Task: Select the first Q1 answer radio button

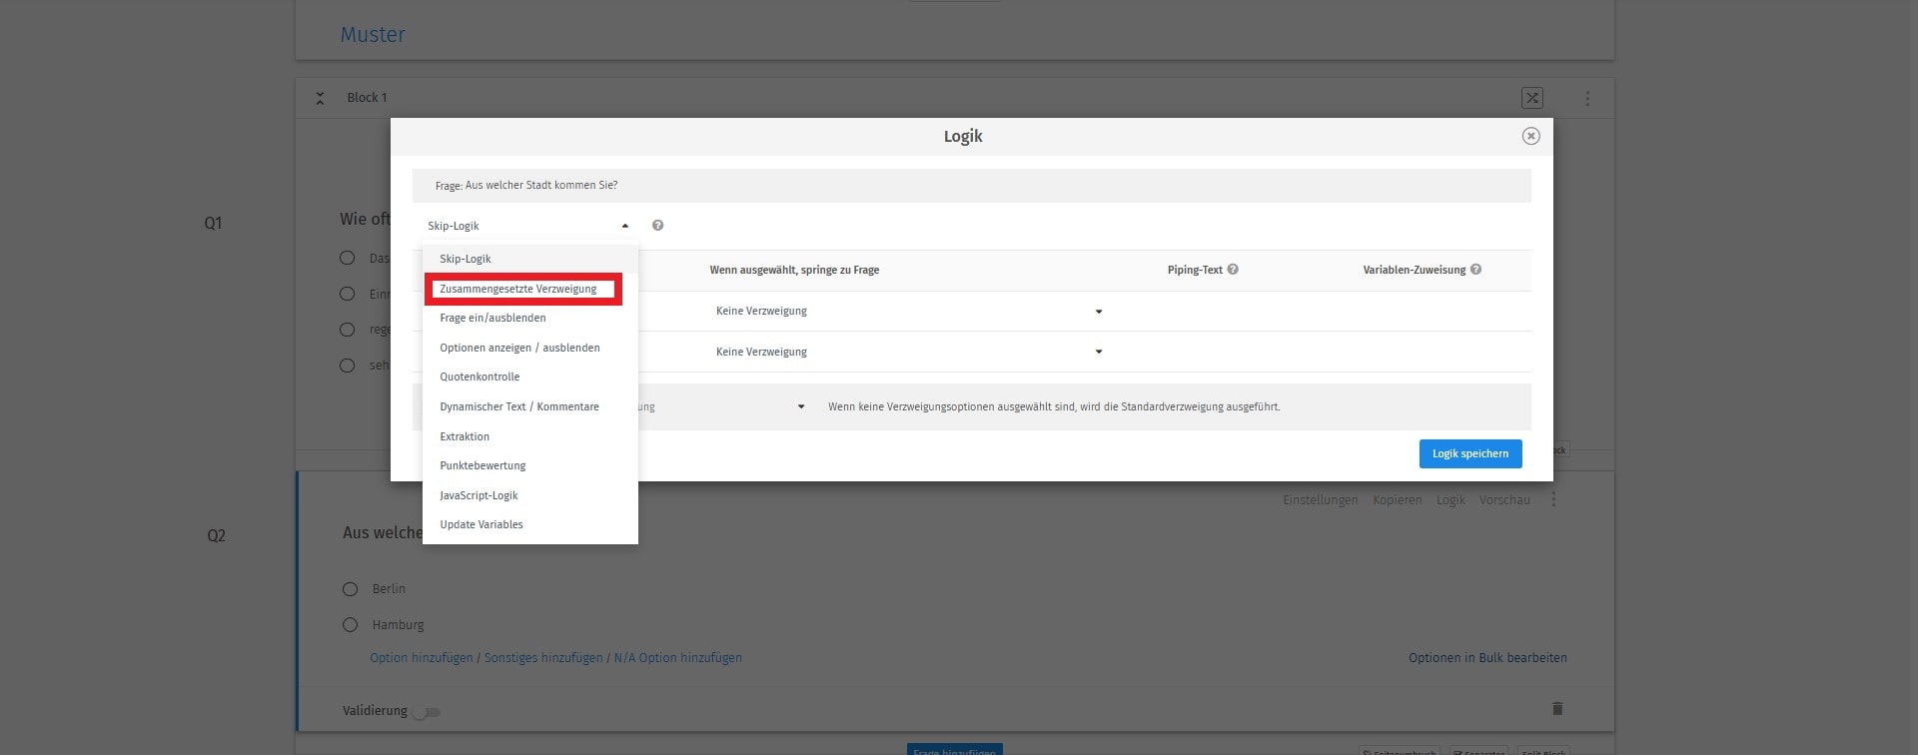Action: [x=347, y=258]
